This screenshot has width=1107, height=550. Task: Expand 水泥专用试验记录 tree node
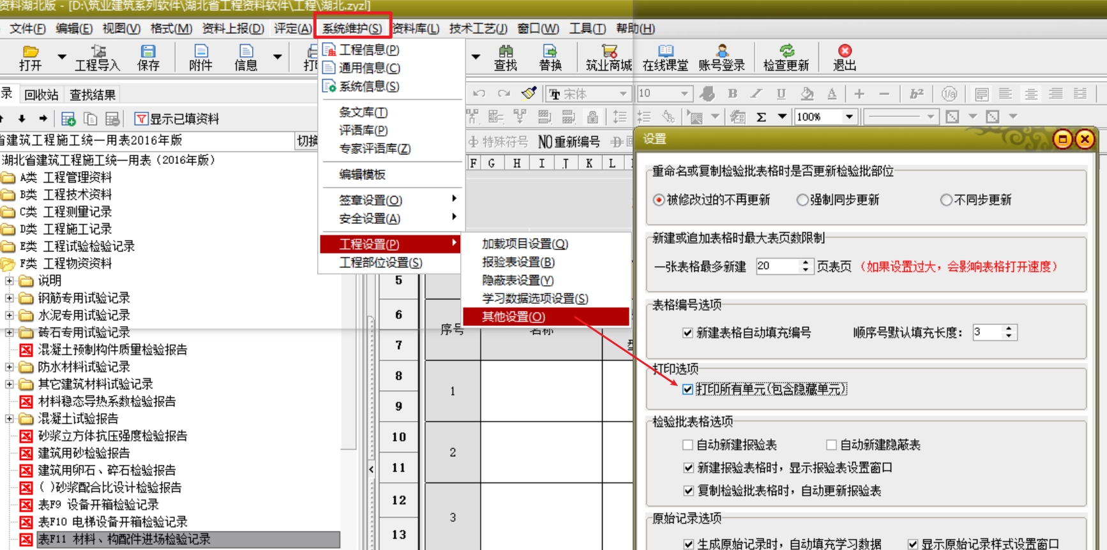9,315
